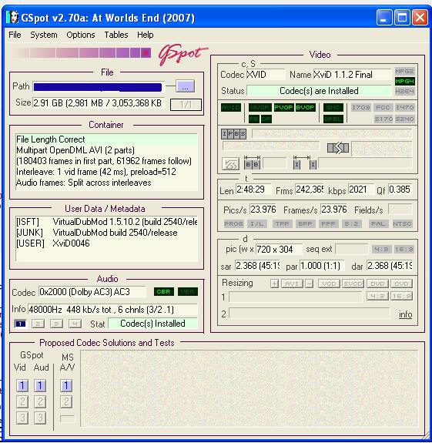The width and height of the screenshot is (432, 443).
Task: Click the Resizing AVI button
Action: point(292,284)
